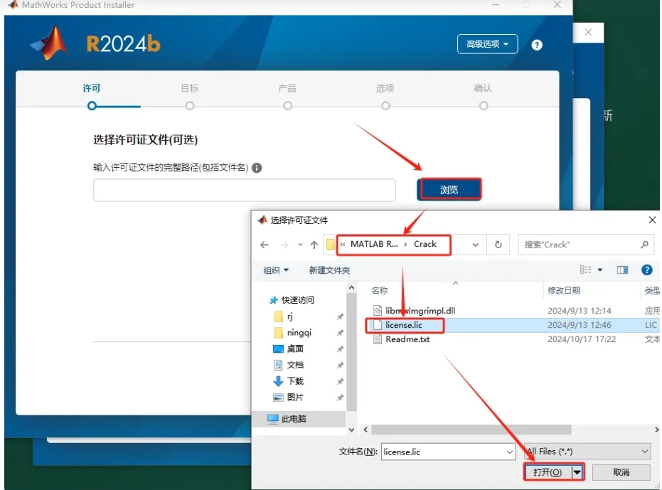Open the 组织 menu
The width and height of the screenshot is (662, 490).
(x=276, y=270)
